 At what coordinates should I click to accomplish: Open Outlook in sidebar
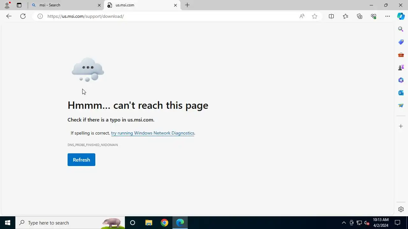click(x=401, y=93)
